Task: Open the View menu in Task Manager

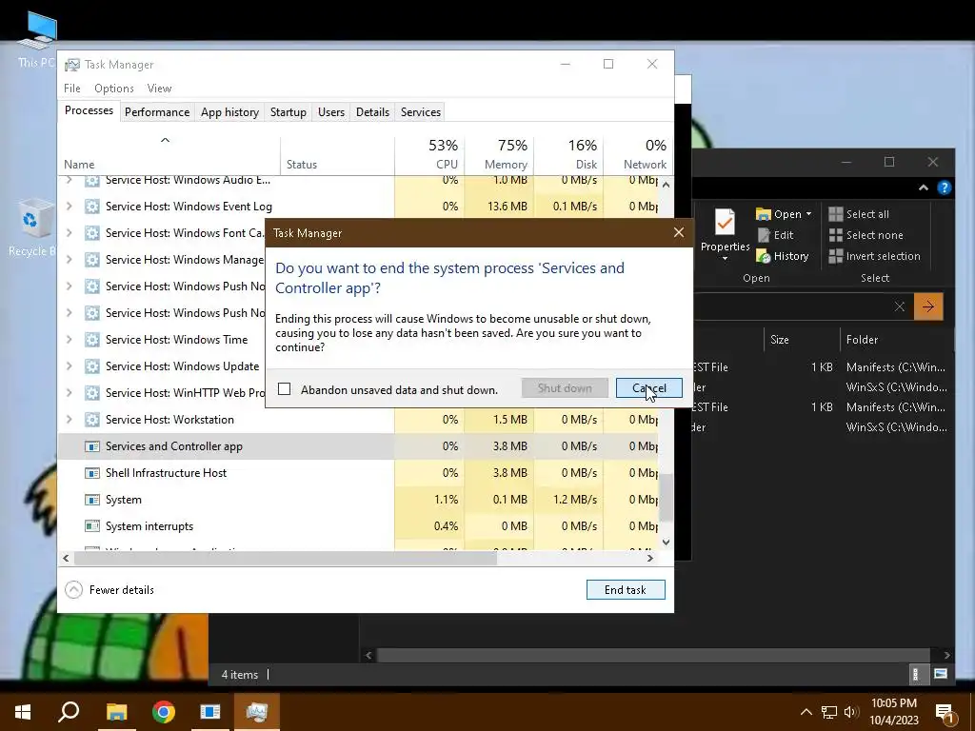Action: click(x=159, y=89)
